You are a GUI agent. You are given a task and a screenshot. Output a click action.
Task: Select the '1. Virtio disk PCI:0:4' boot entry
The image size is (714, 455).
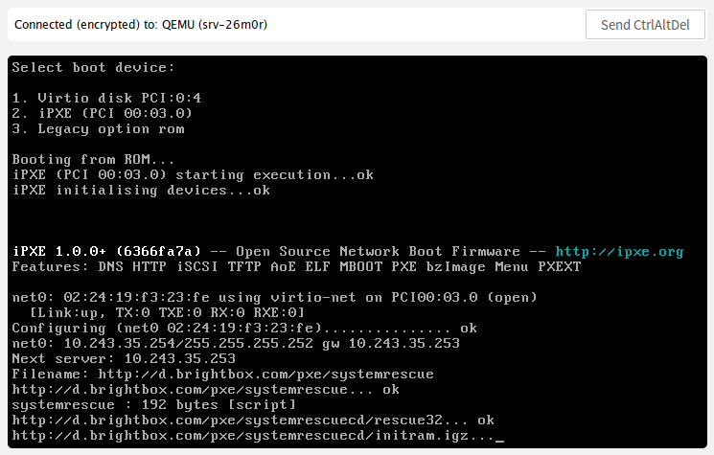click(106, 98)
